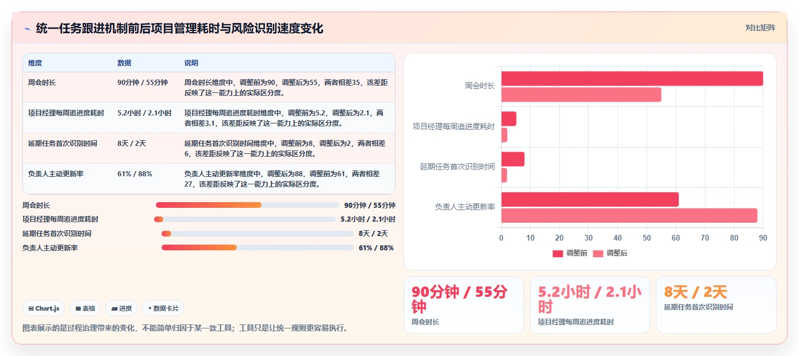This screenshot has width=799, height=356.
Task: Open the 5.2小时 / 2.1小时 data card
Action: pyautogui.click(x=590, y=305)
